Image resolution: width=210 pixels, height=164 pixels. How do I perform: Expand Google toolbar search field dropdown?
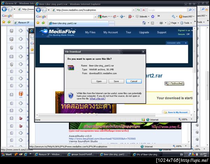point(95,17)
